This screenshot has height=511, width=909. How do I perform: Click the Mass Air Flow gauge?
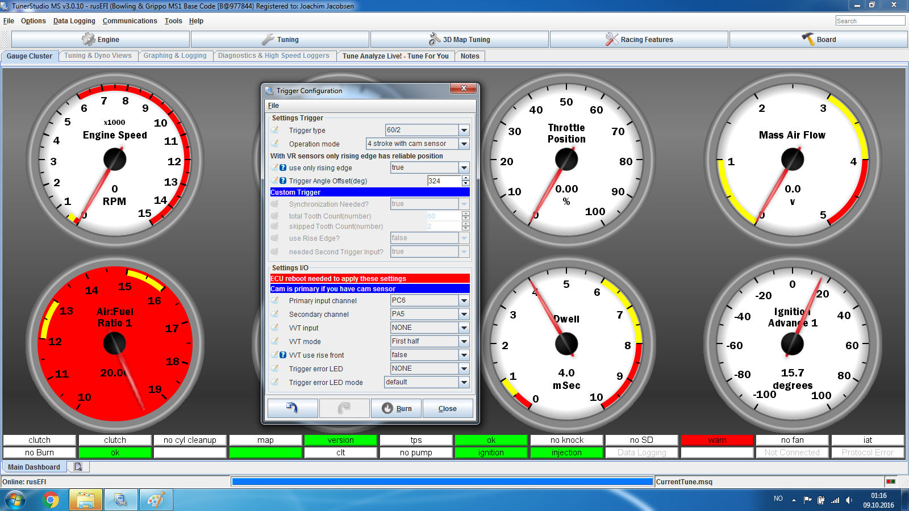pos(793,160)
